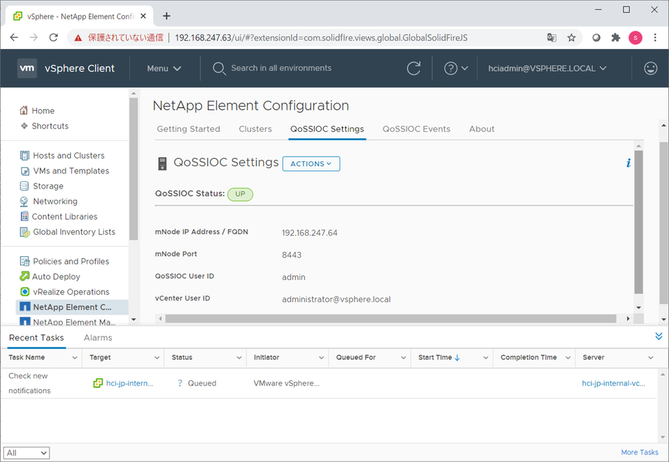Viewport: 669px width, 462px height.
Task: Switch to the QoSSIOC Events tab
Action: click(x=416, y=129)
